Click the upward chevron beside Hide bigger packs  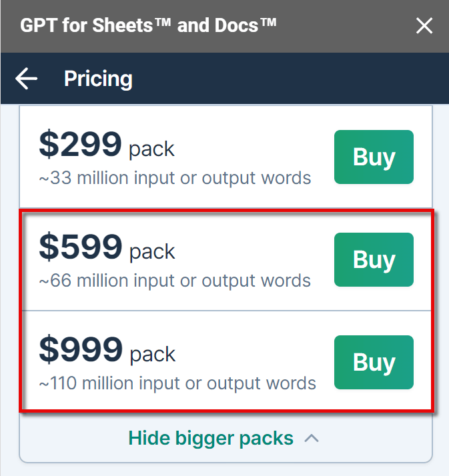tap(312, 439)
